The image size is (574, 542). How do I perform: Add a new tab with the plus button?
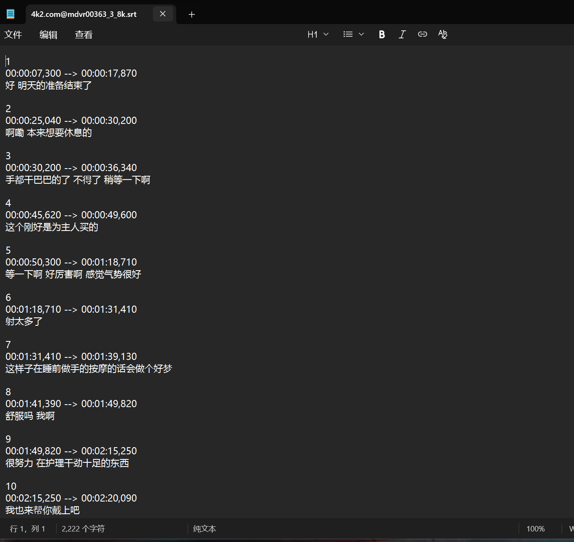pyautogui.click(x=192, y=14)
